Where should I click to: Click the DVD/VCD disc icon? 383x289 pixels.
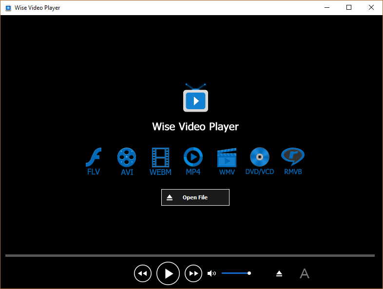259,157
